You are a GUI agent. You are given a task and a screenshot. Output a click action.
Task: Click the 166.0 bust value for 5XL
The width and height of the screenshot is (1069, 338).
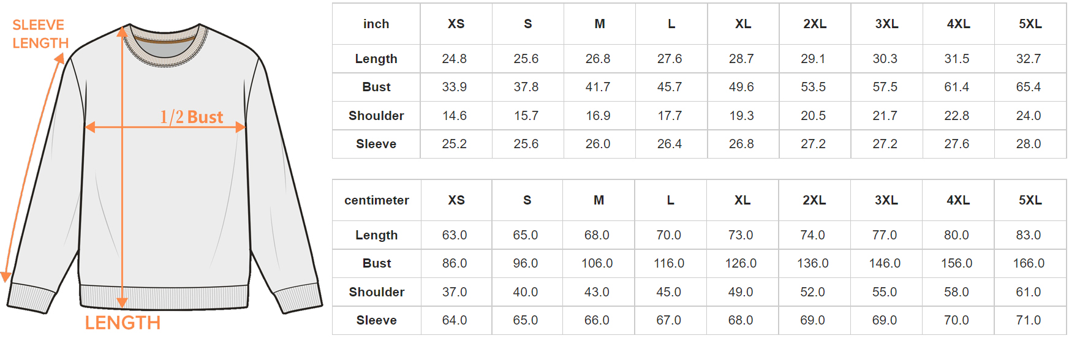1029,263
